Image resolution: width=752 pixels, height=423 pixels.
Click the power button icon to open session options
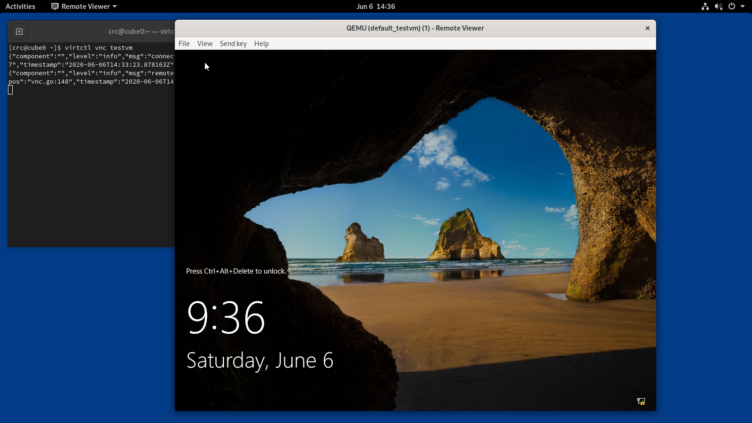(x=731, y=7)
